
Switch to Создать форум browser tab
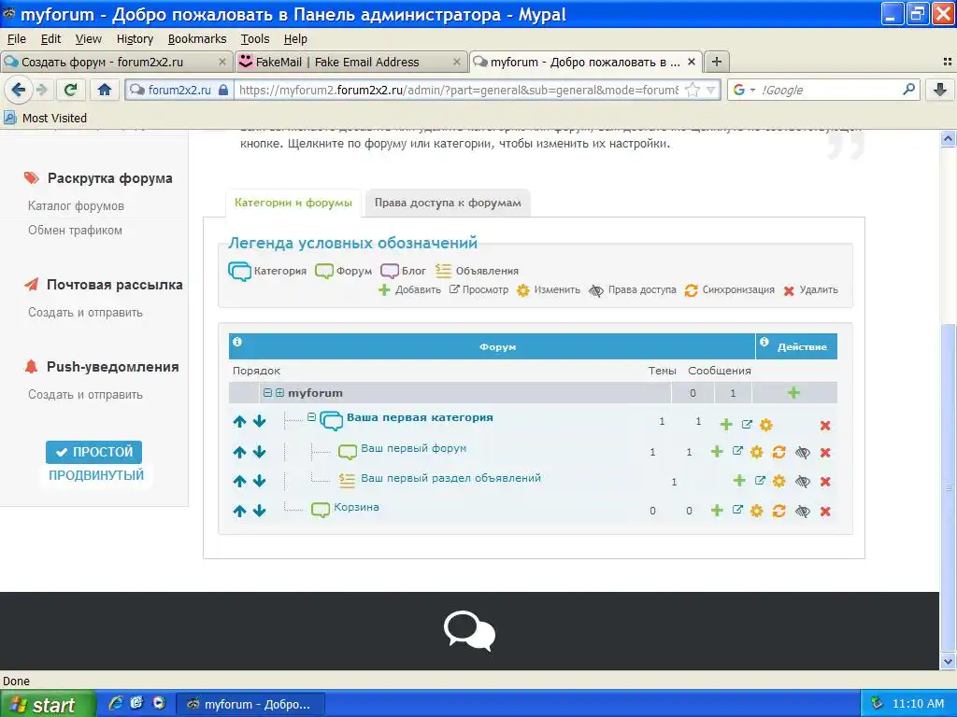click(115, 62)
